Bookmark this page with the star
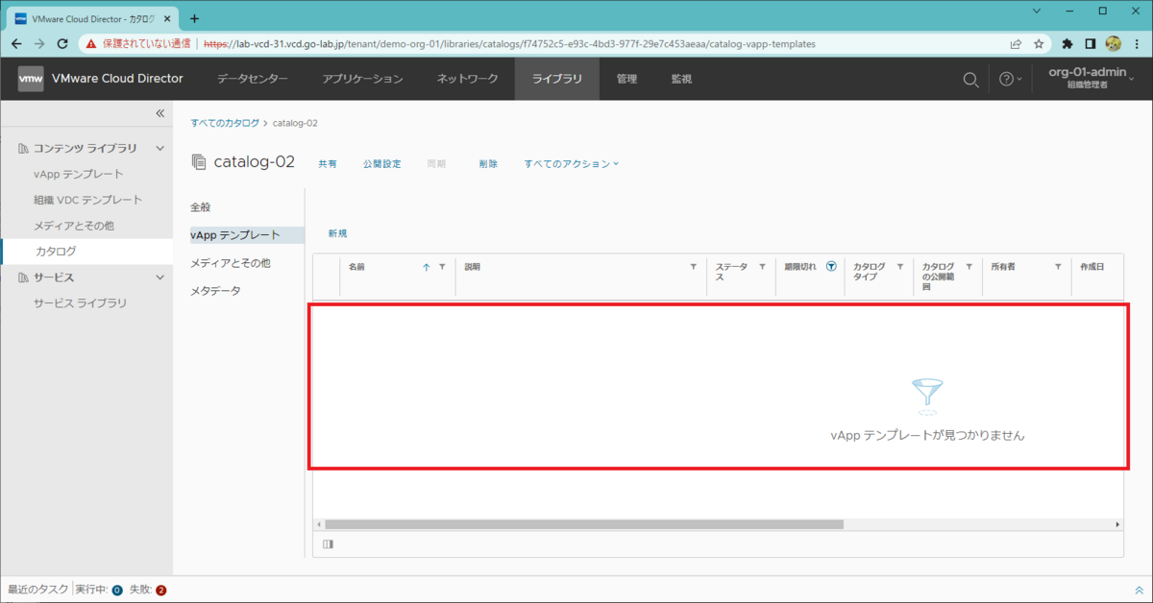 (1039, 43)
